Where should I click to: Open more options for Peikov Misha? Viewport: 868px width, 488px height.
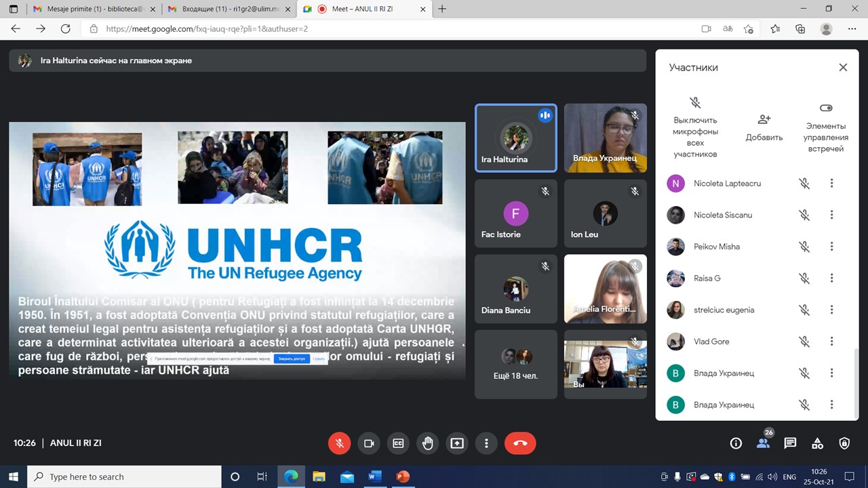(x=831, y=247)
